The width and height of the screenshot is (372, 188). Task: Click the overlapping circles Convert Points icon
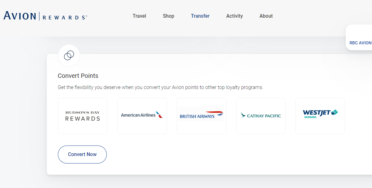69,56
